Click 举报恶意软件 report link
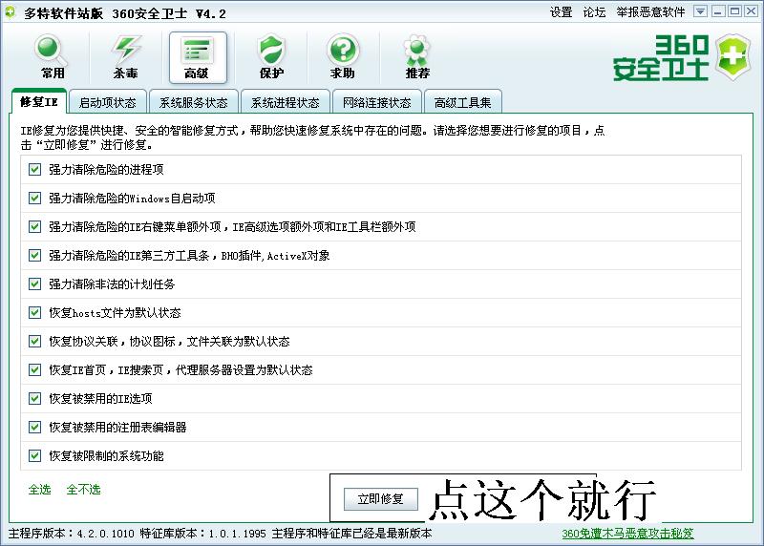Viewport: 764px width, 546px height. pos(650,12)
